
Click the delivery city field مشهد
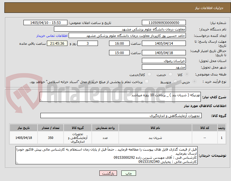[x=164, y=67]
